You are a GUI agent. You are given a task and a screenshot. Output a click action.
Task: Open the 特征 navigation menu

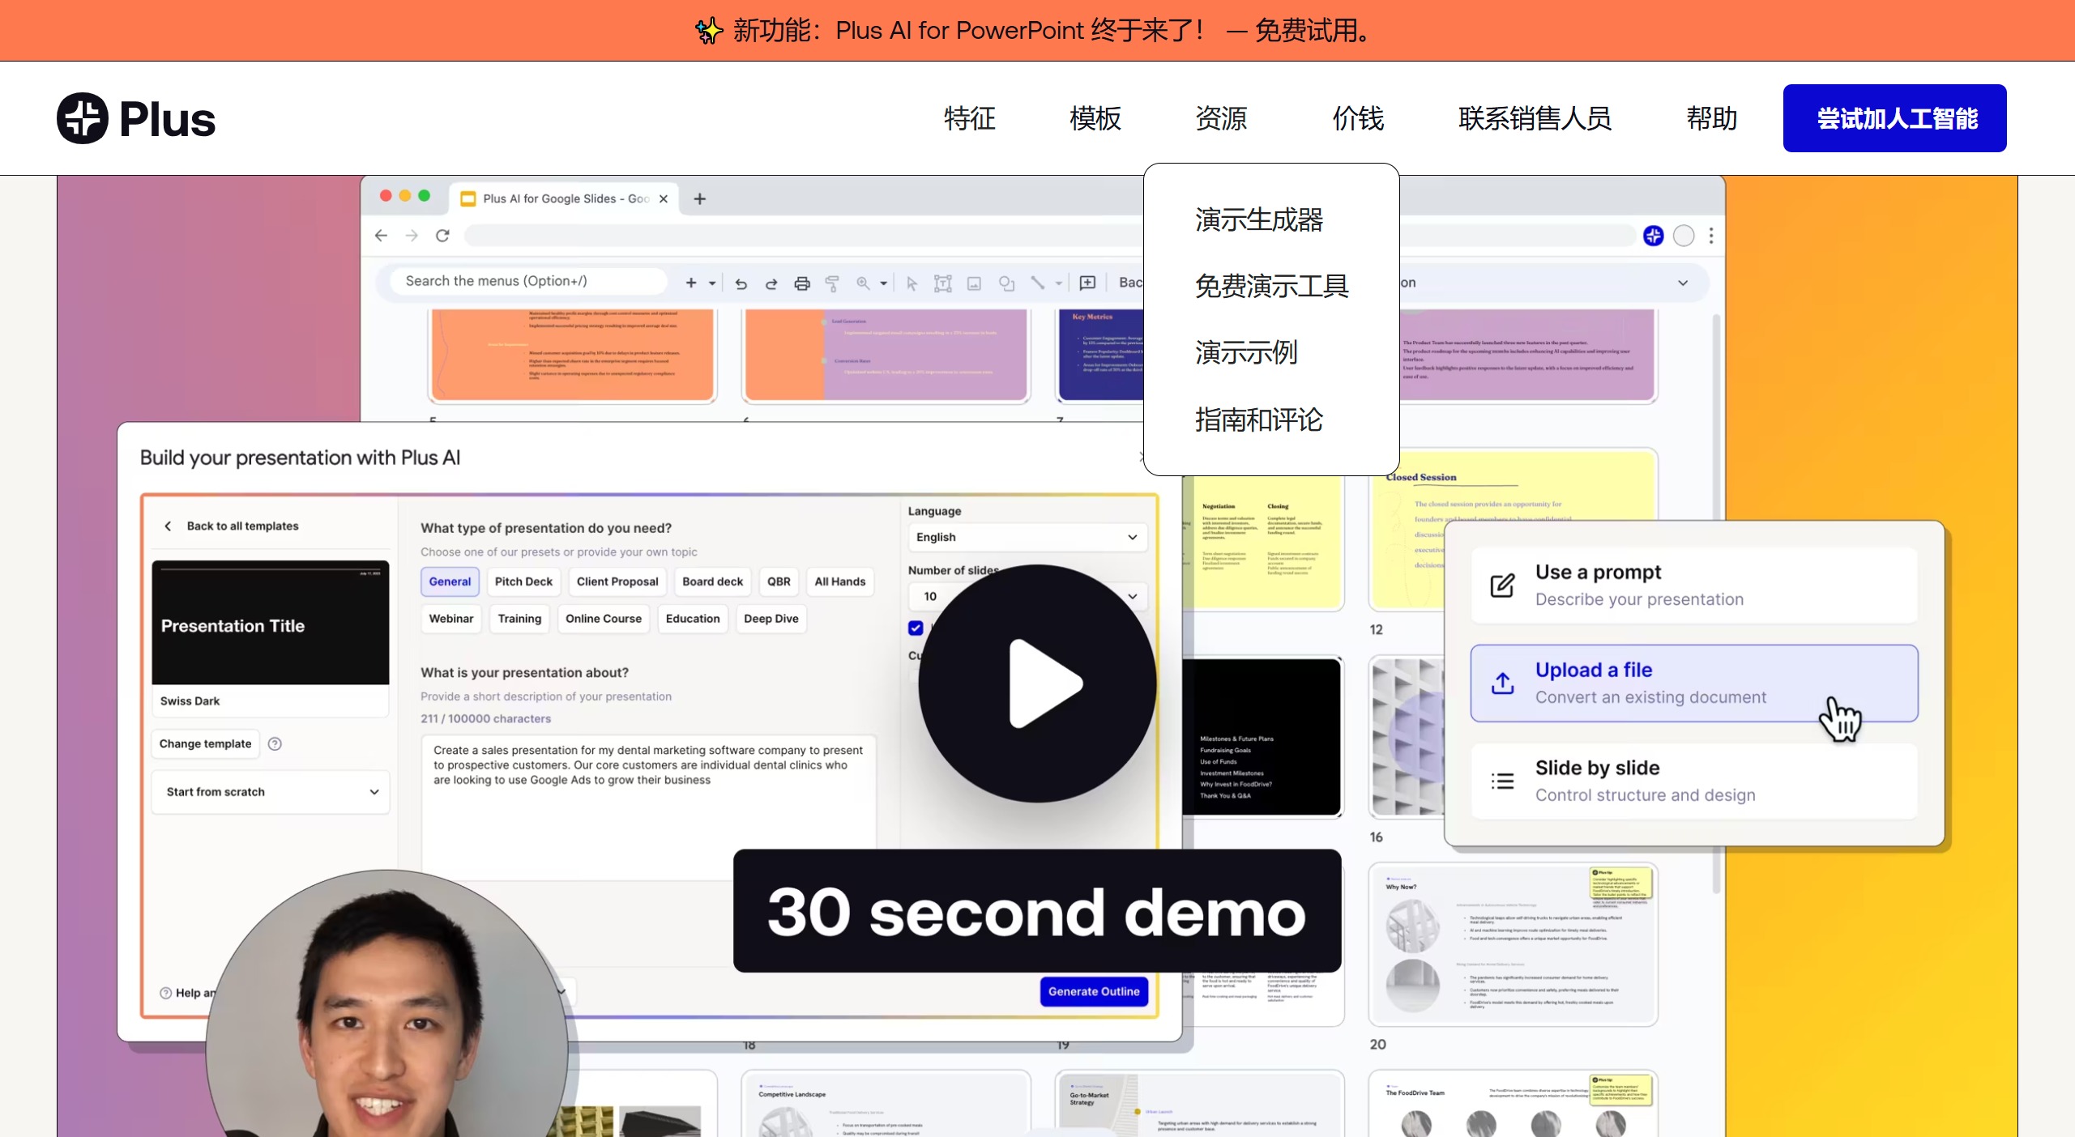[x=970, y=118]
